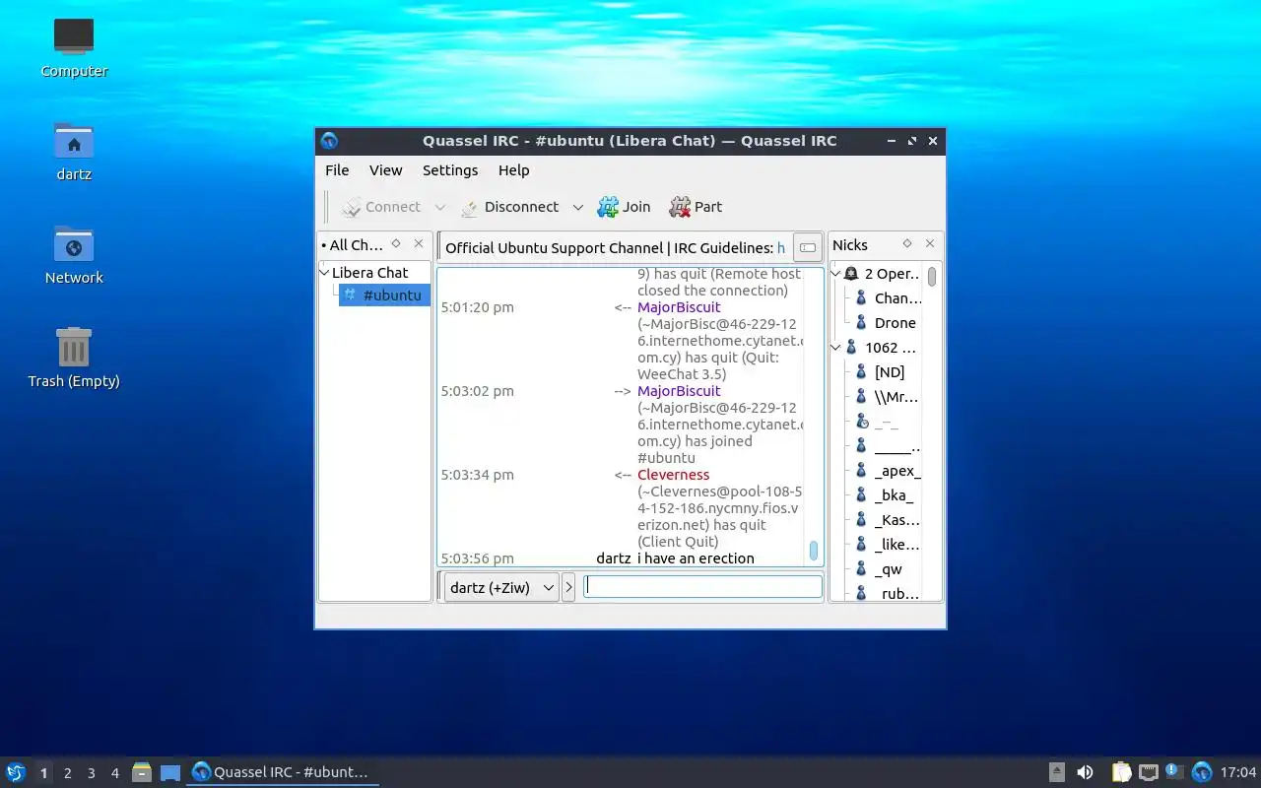Viewport: 1261px width, 788px height.
Task: Click the Operators group icon
Action: (852, 274)
